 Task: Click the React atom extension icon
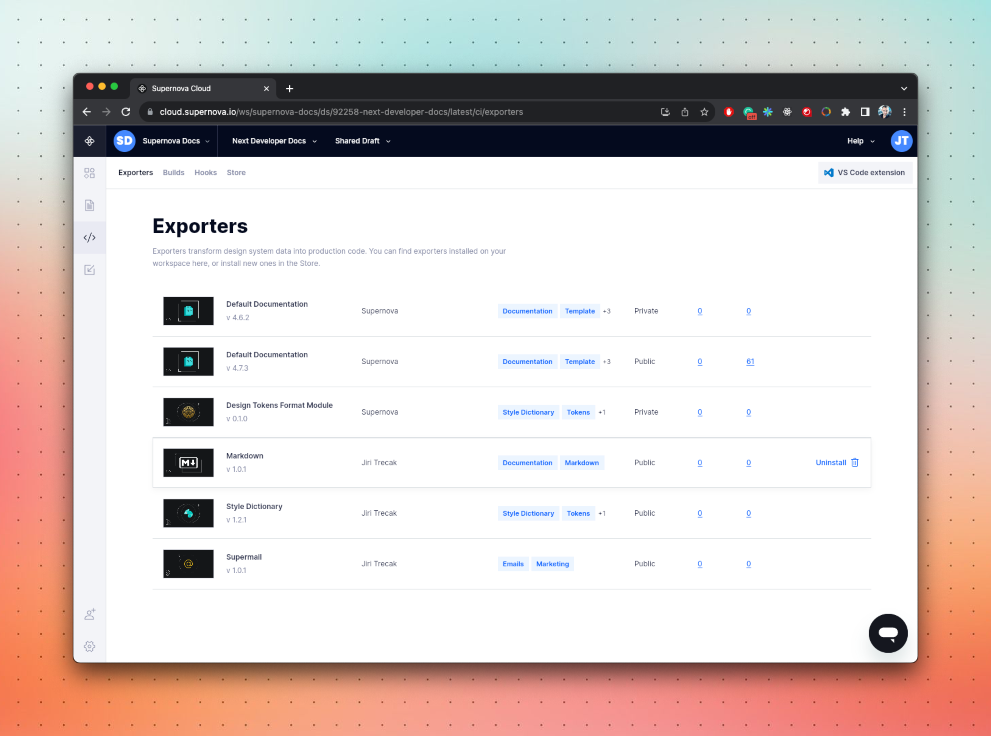787,112
